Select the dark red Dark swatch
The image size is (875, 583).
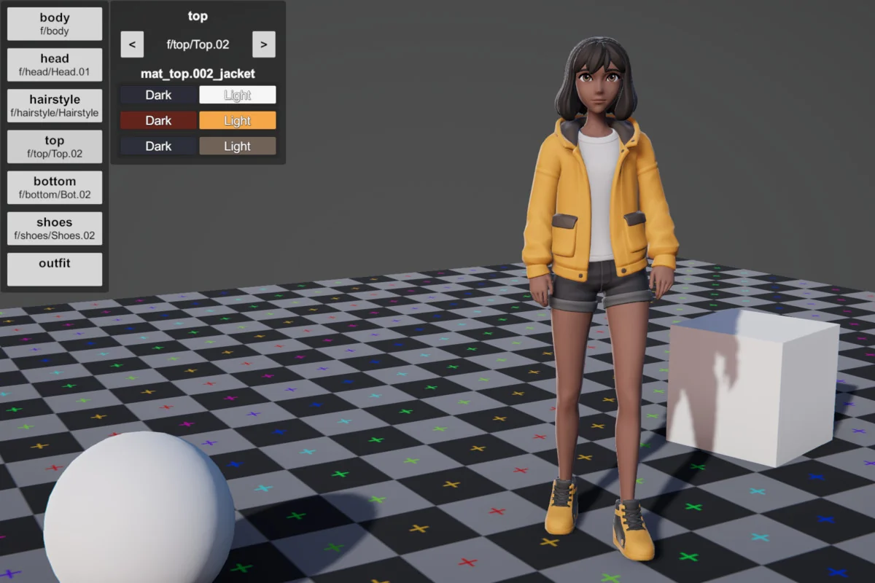[158, 120]
